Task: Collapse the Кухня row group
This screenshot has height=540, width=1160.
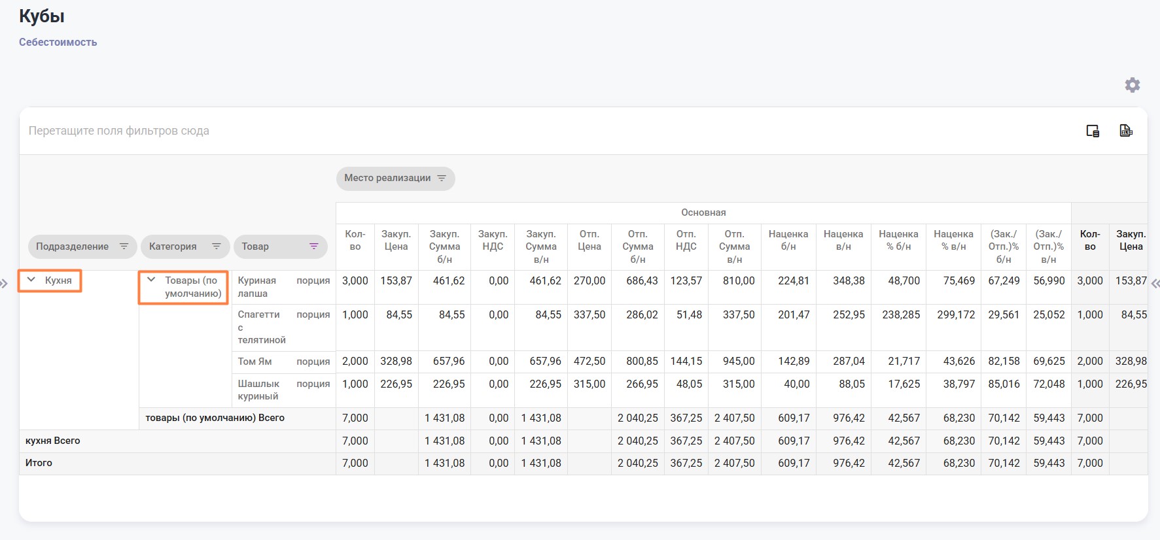Action: 31,280
